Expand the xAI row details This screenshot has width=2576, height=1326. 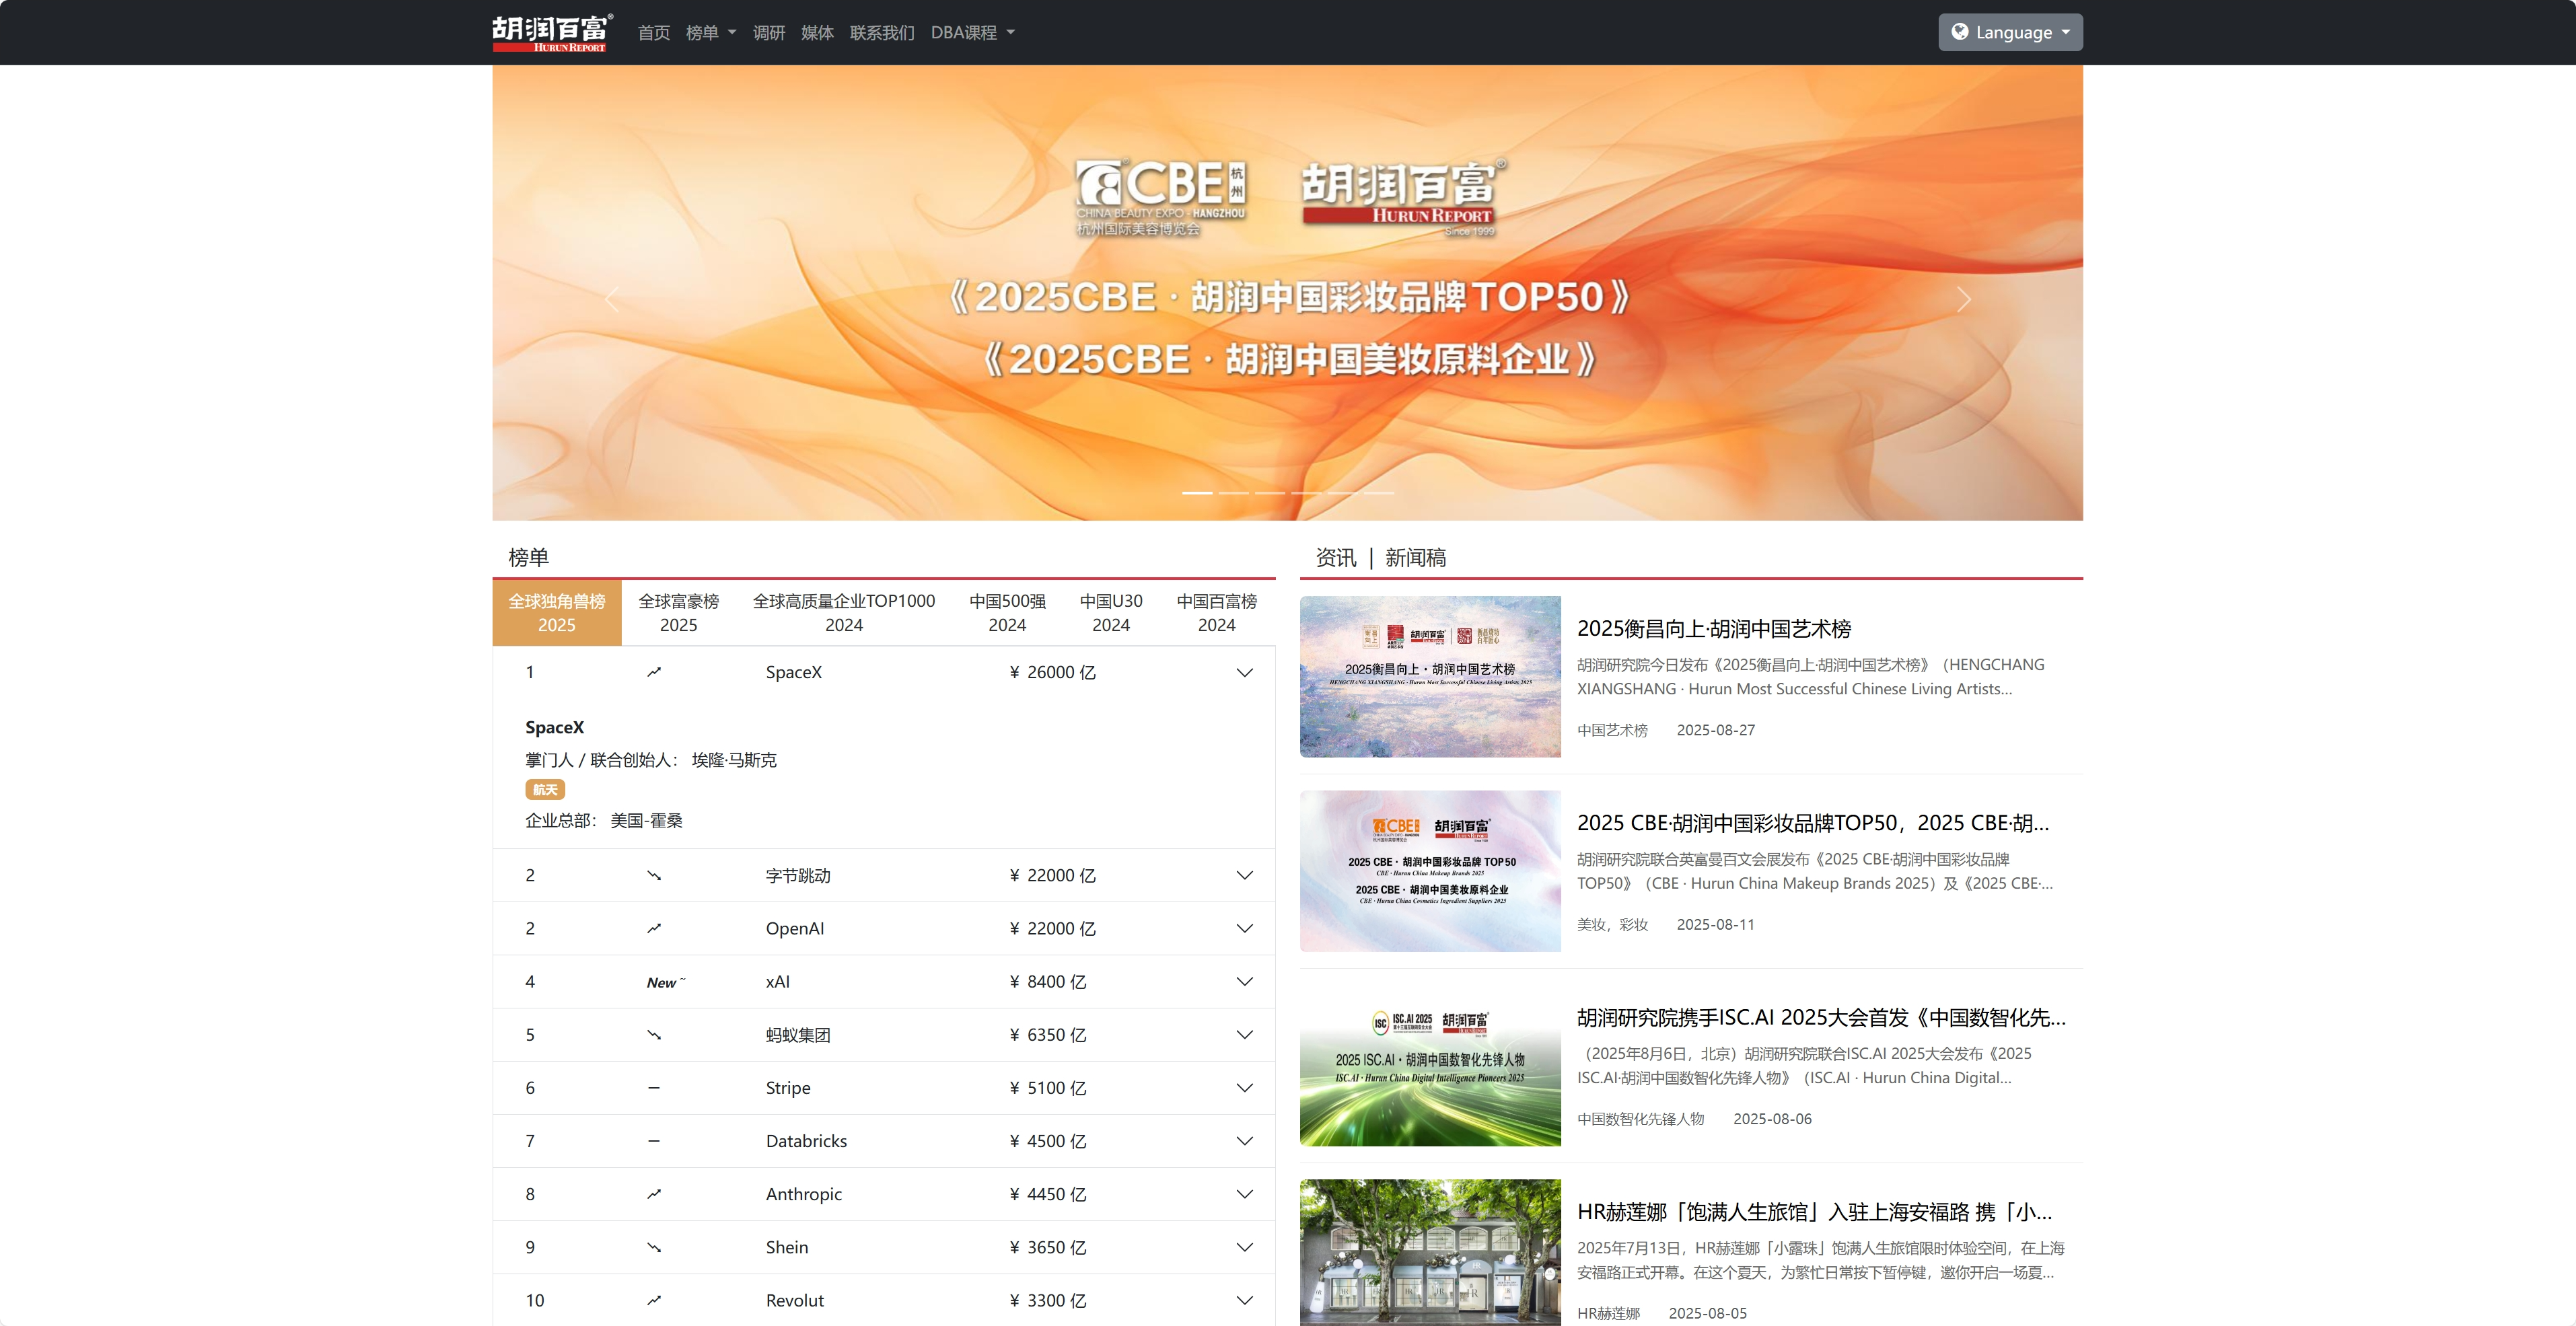pos(1244,982)
